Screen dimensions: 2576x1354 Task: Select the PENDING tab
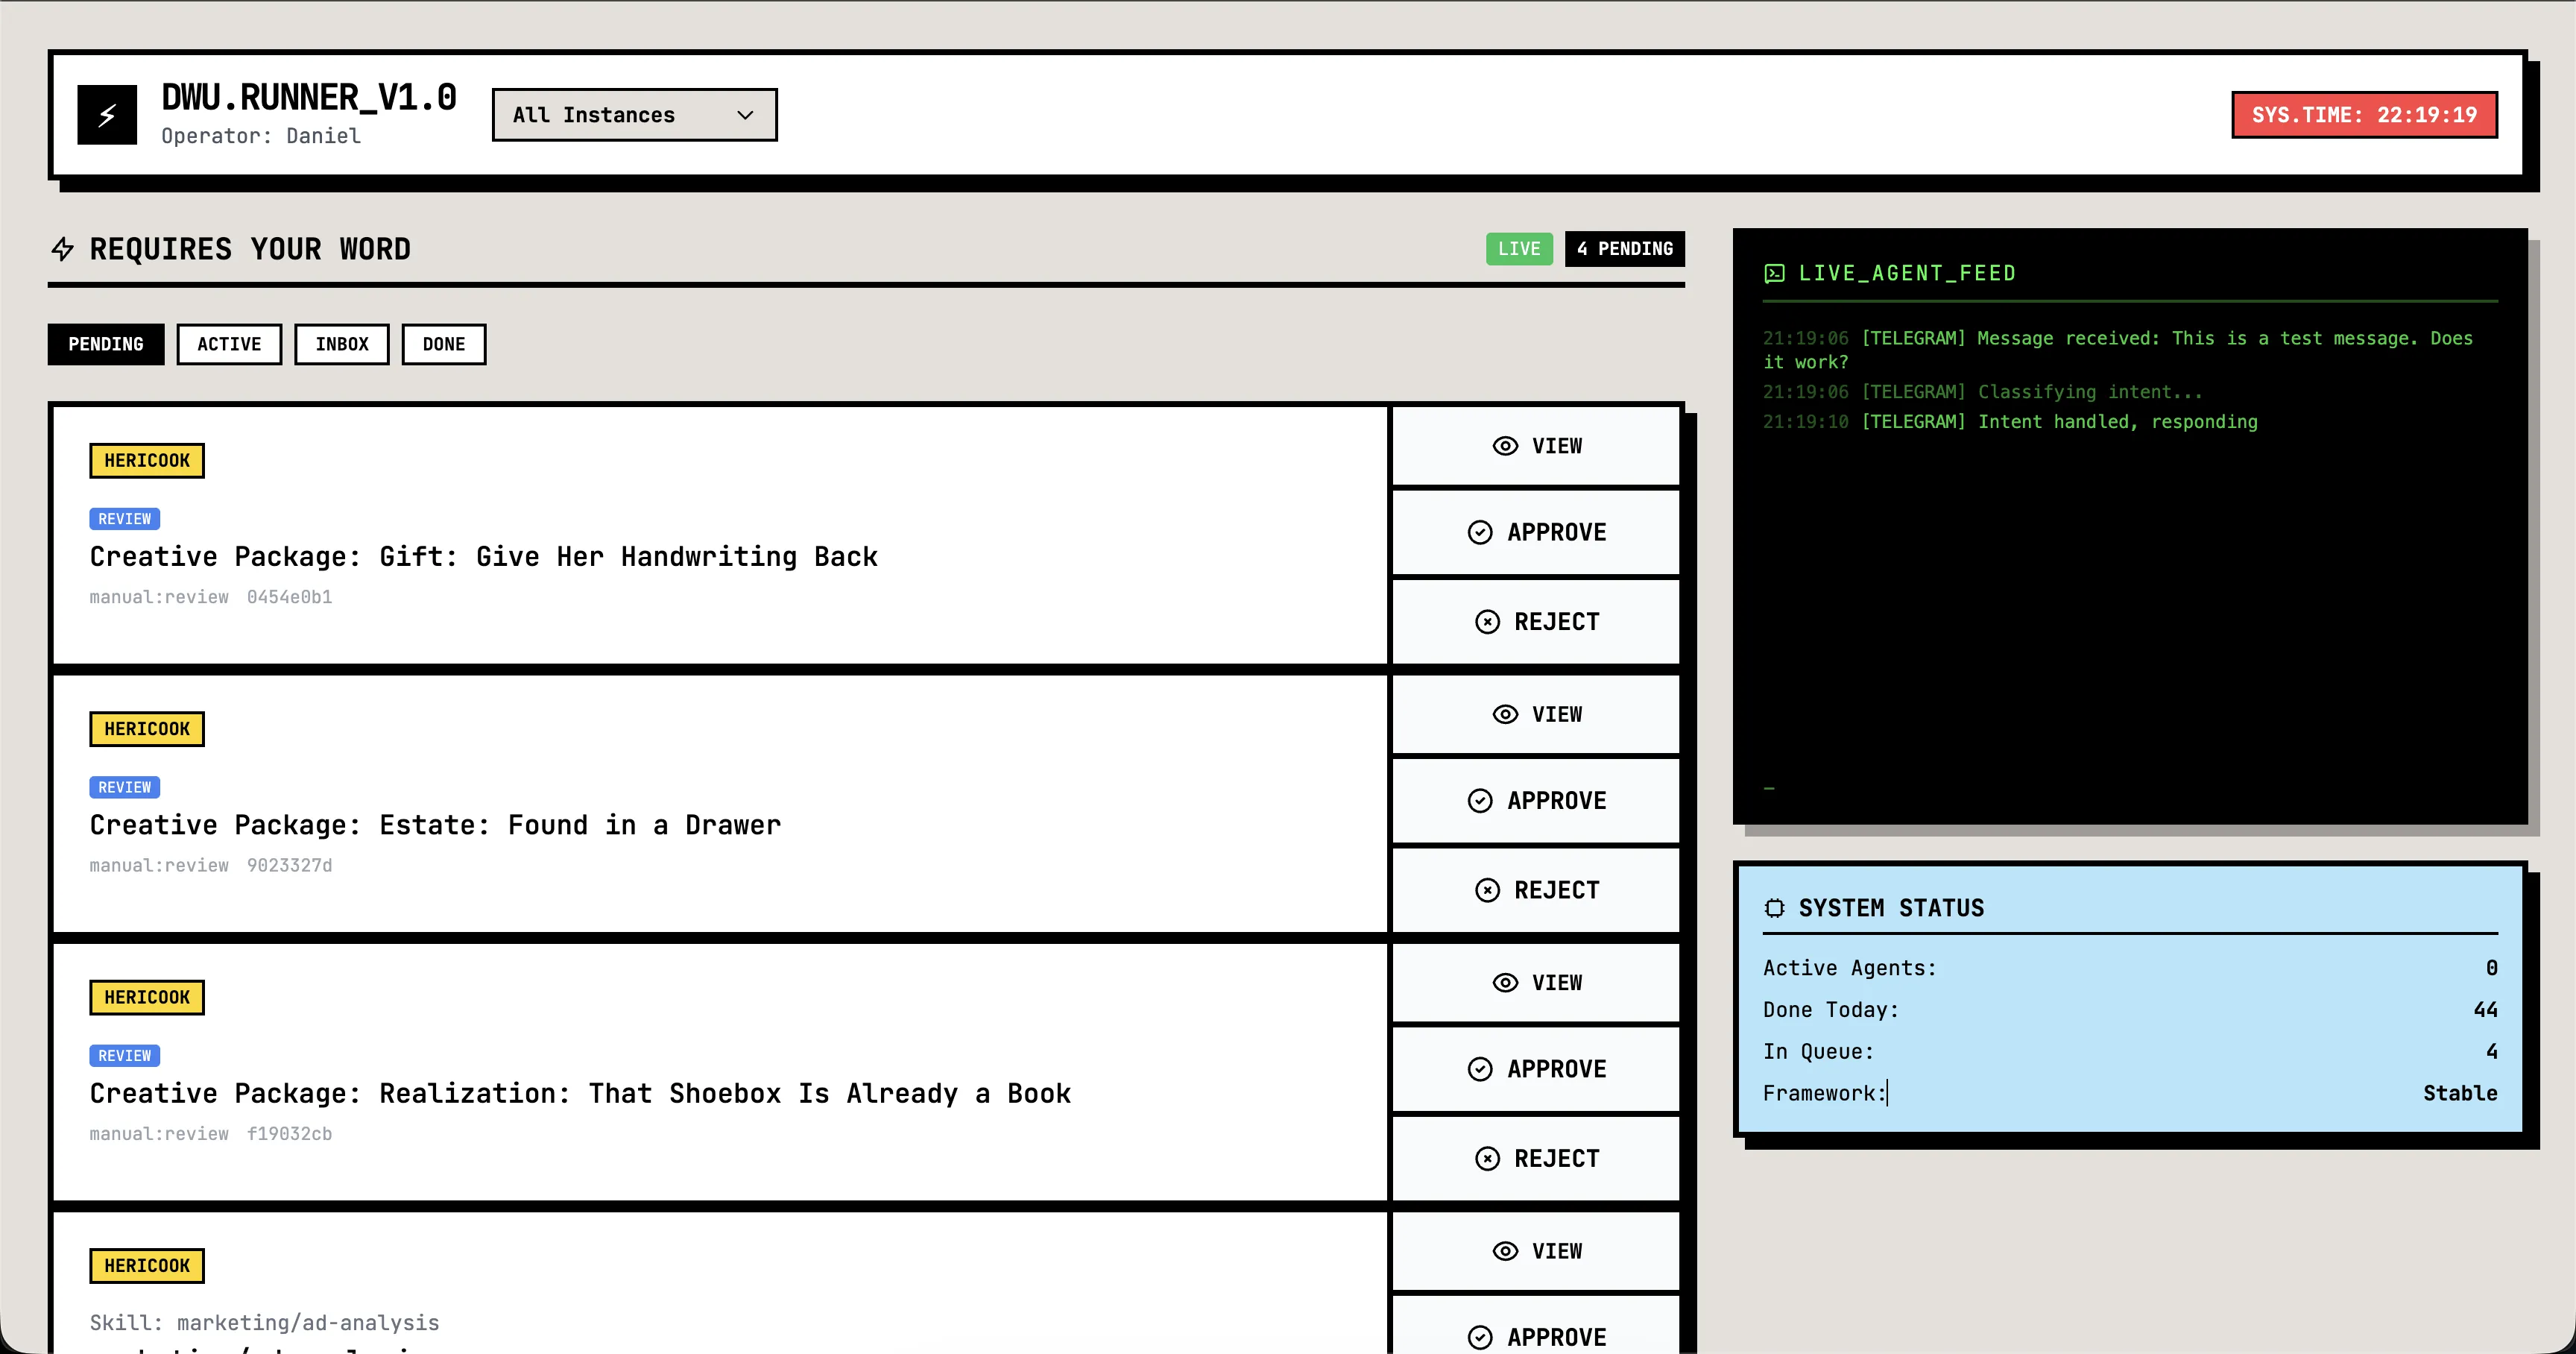tap(105, 344)
